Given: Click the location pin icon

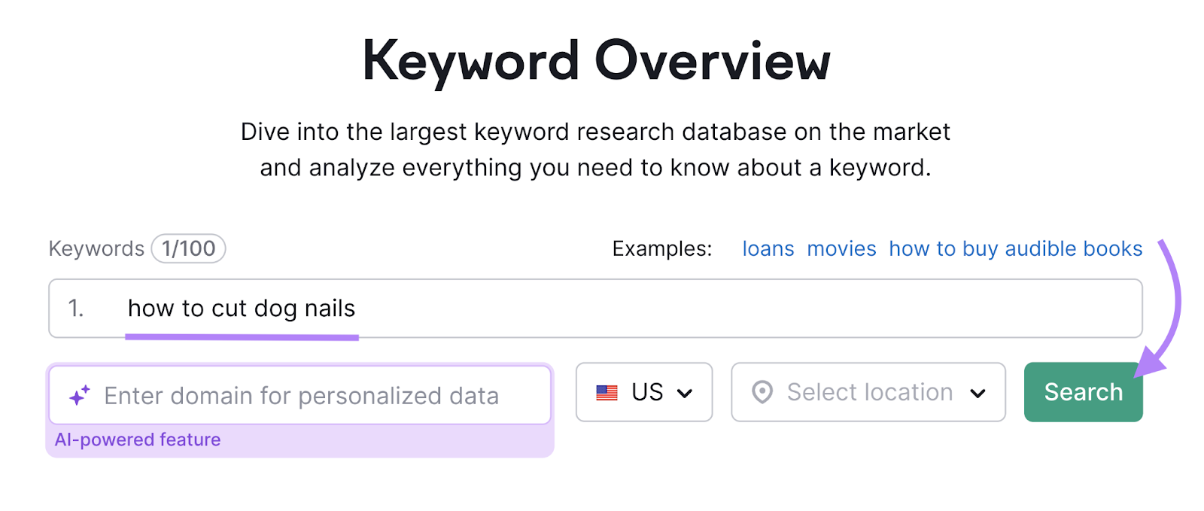Looking at the screenshot, I should [765, 391].
